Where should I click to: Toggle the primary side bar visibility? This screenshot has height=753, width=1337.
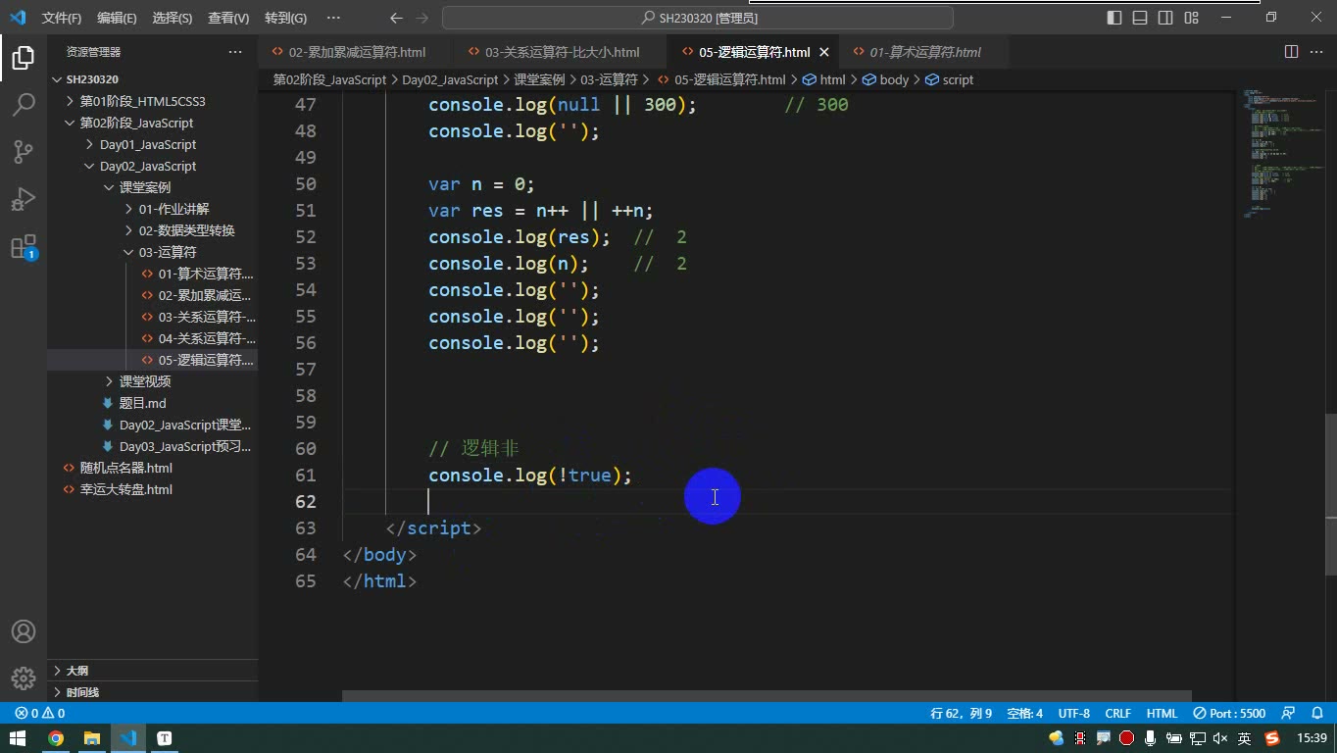click(1114, 18)
